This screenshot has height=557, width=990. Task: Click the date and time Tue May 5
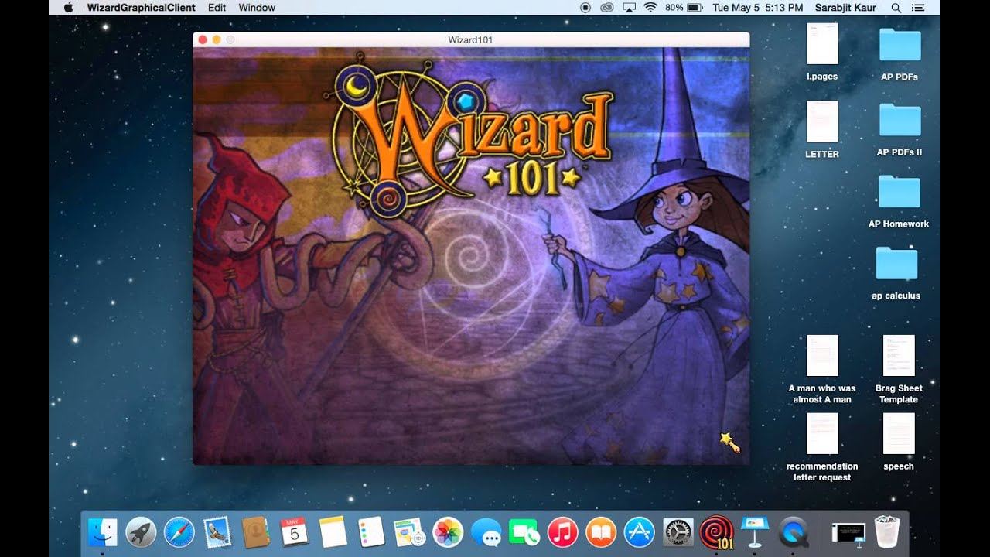tap(757, 8)
